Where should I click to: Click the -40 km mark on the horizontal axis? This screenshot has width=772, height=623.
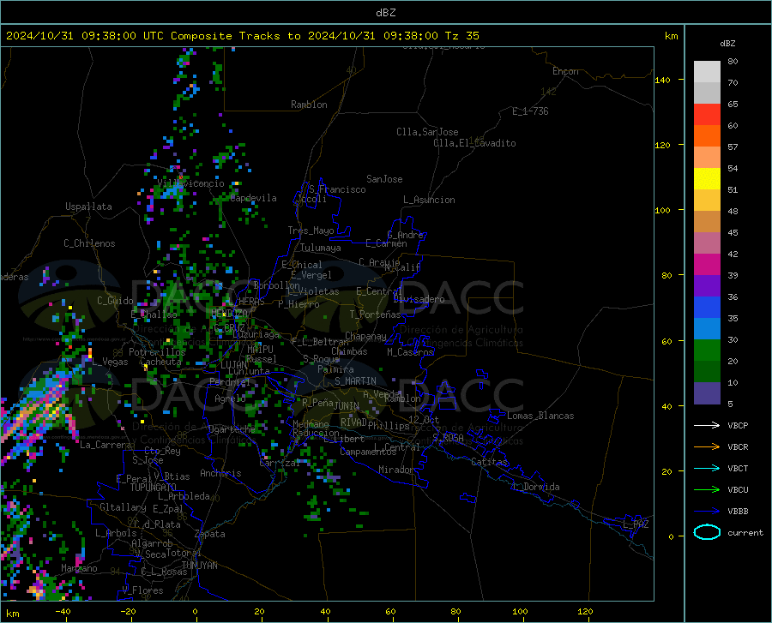(x=63, y=611)
